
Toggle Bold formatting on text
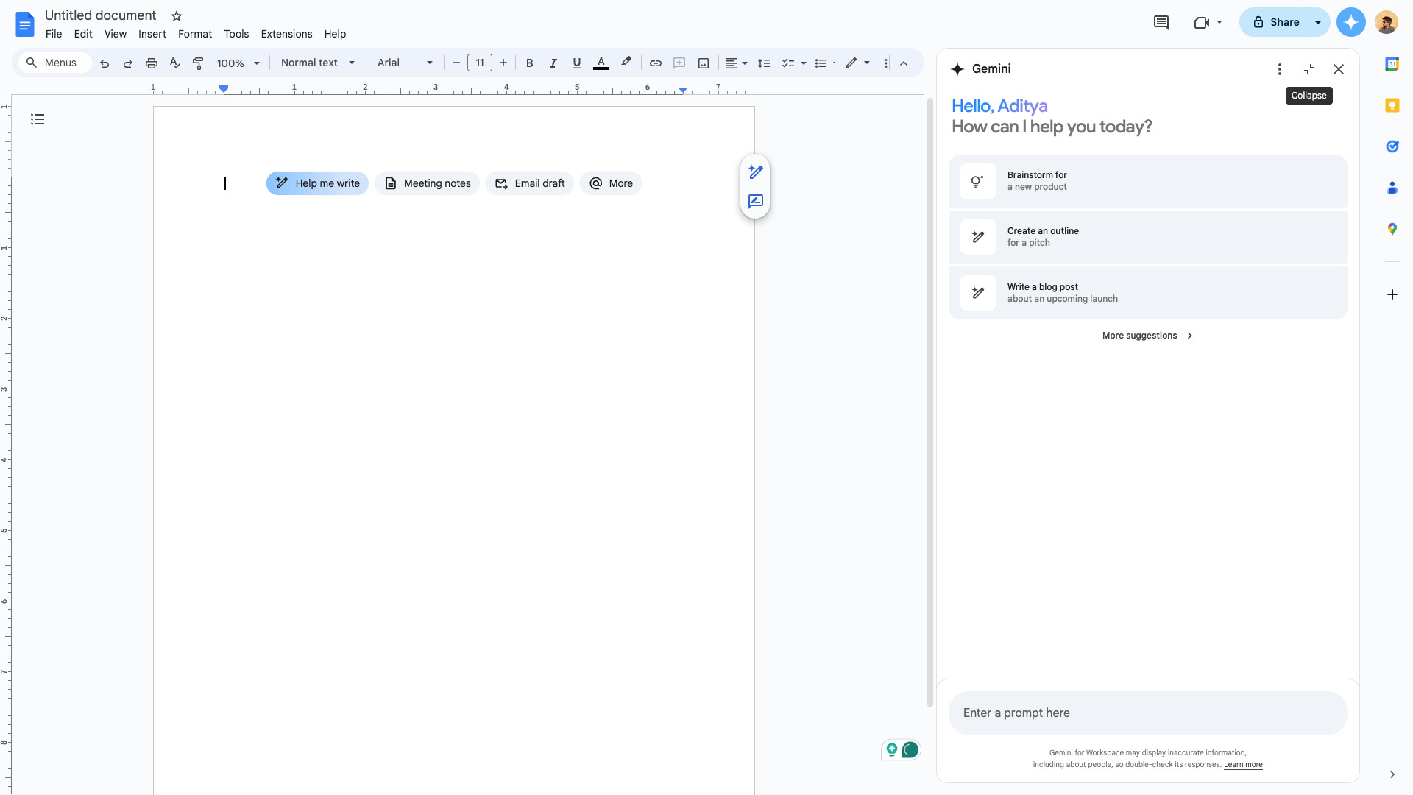[x=529, y=63]
